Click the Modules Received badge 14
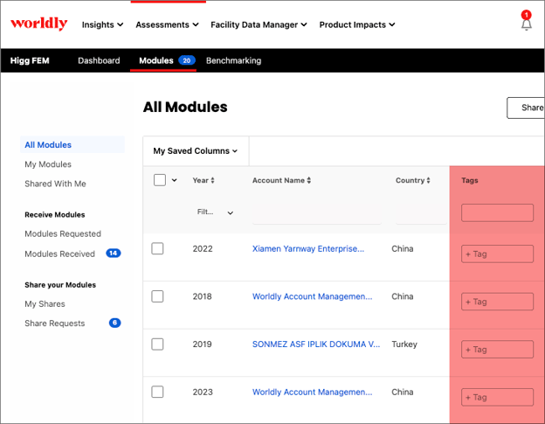Screen dimensions: 545x424 114,254
